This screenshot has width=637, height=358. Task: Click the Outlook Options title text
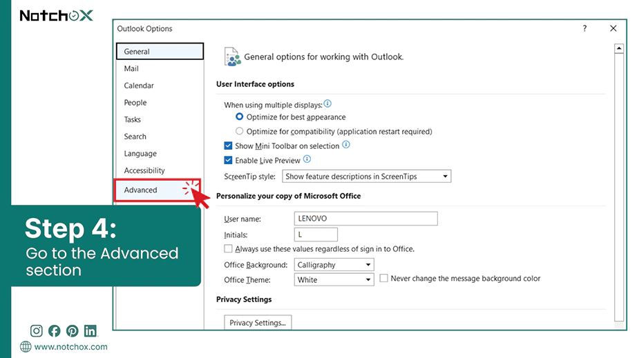pos(144,28)
